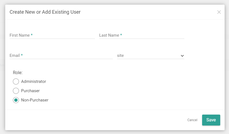Open the site dropdown menu
229x134 pixels.
(x=150, y=56)
